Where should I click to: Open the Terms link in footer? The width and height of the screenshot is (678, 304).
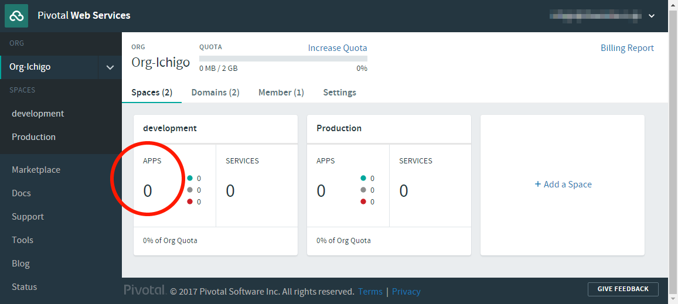[x=370, y=292]
